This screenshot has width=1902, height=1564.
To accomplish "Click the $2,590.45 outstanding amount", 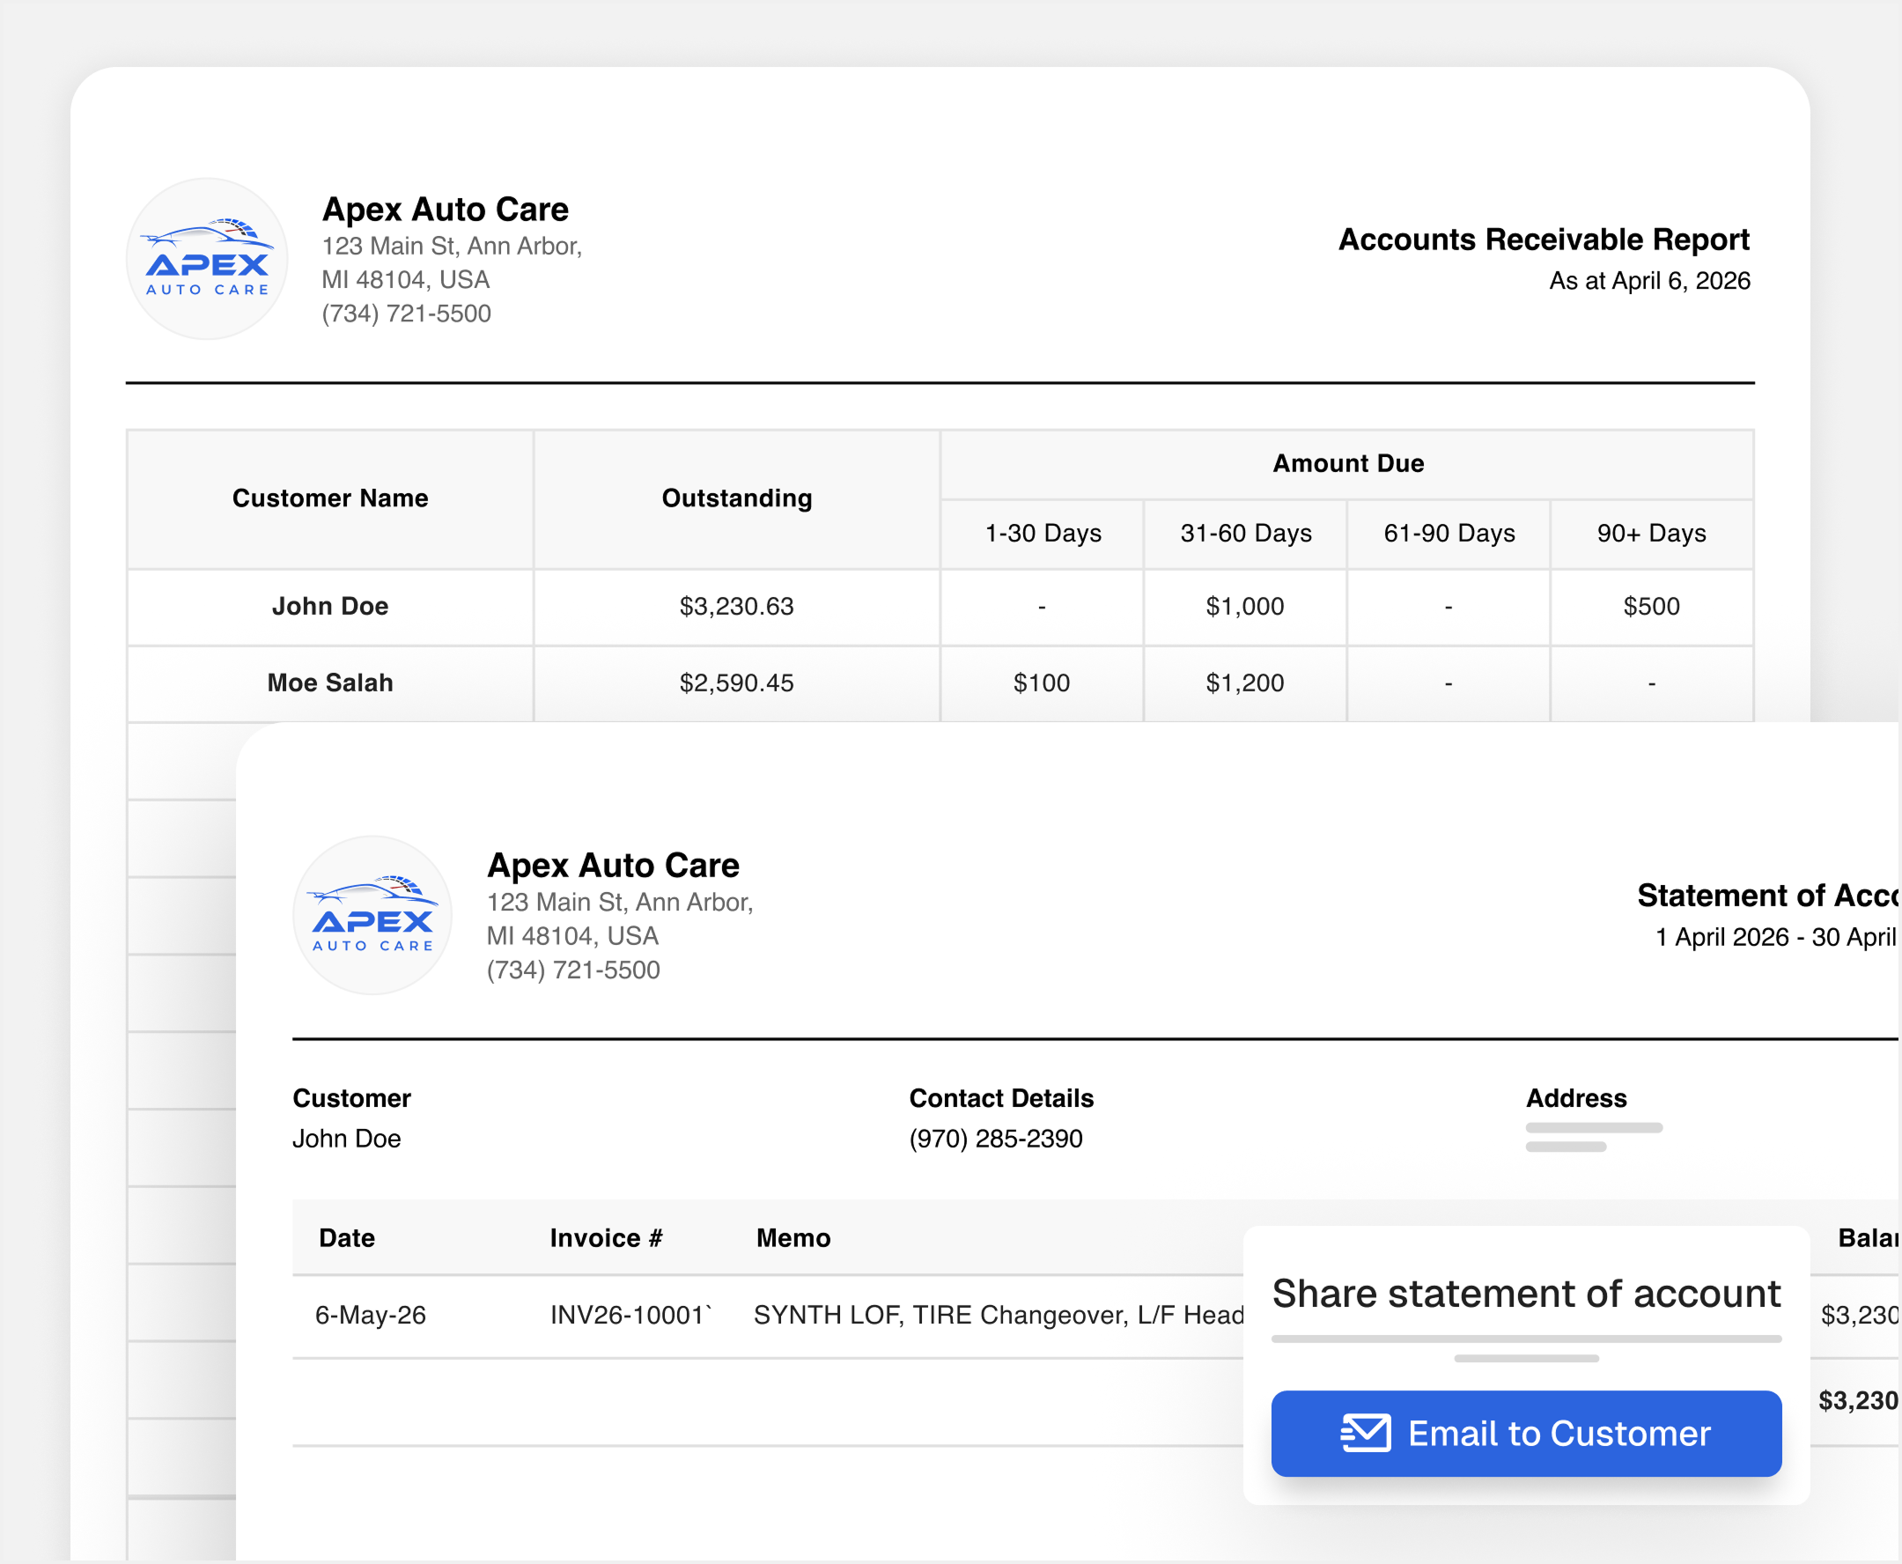I will [x=736, y=682].
